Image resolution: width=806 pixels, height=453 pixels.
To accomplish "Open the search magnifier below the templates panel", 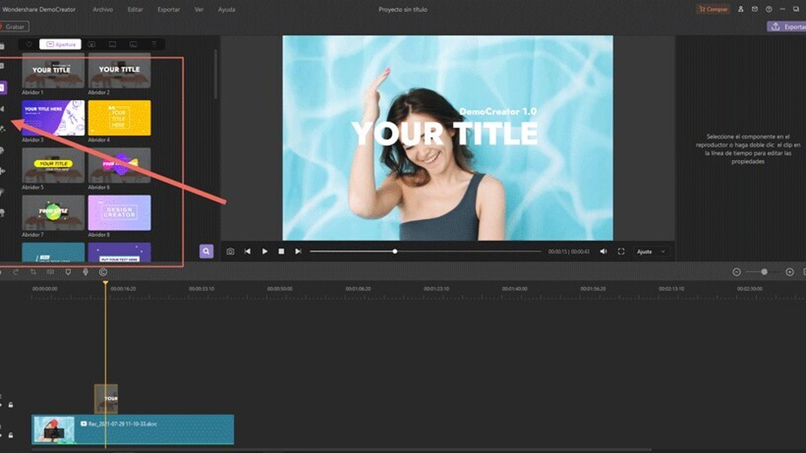I will point(207,251).
